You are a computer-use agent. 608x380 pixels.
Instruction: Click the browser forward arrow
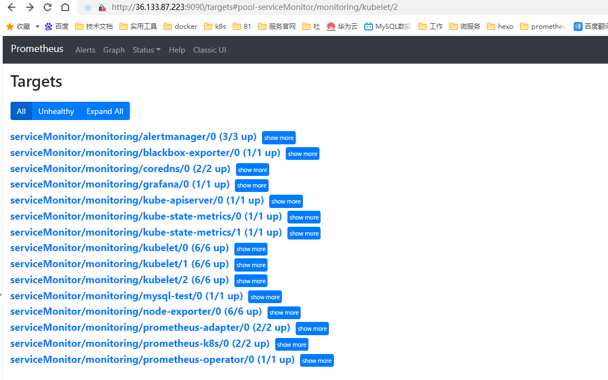tap(30, 7)
